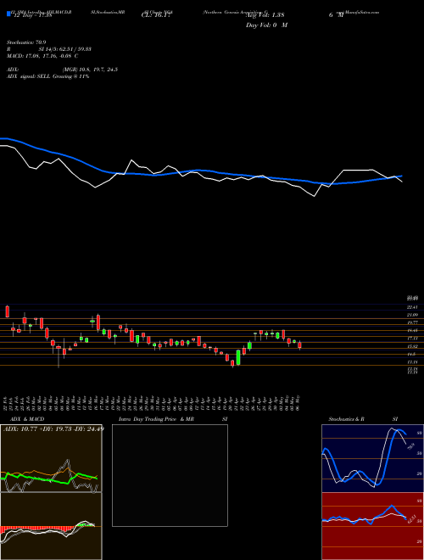Click the last red candlestick at 06 May
Screen dimensions: 424x560
point(300,345)
